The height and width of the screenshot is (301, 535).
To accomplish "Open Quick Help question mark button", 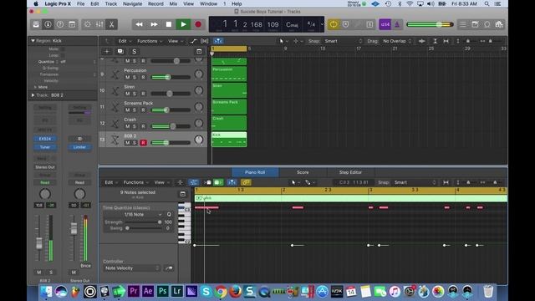I will [60, 24].
